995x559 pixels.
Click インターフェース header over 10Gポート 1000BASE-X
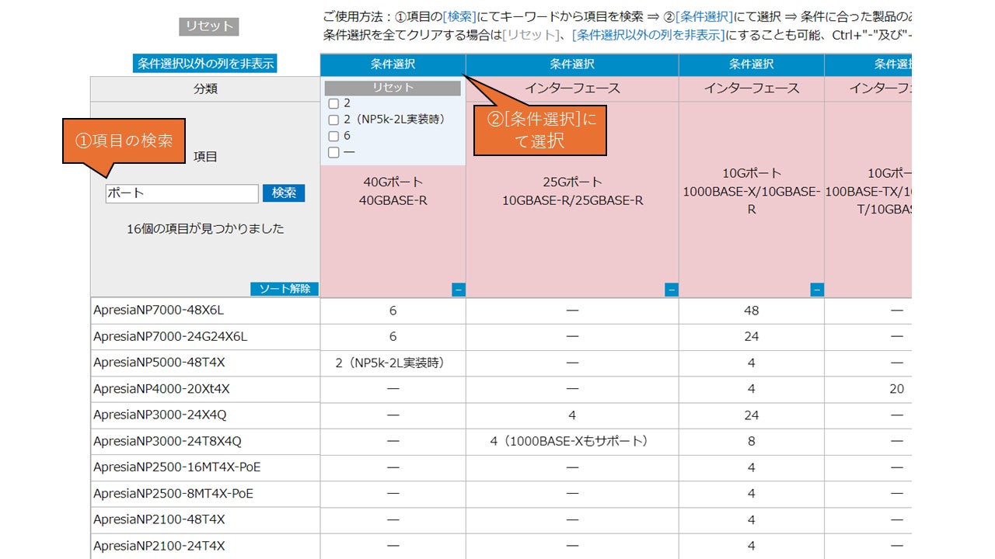pos(752,89)
